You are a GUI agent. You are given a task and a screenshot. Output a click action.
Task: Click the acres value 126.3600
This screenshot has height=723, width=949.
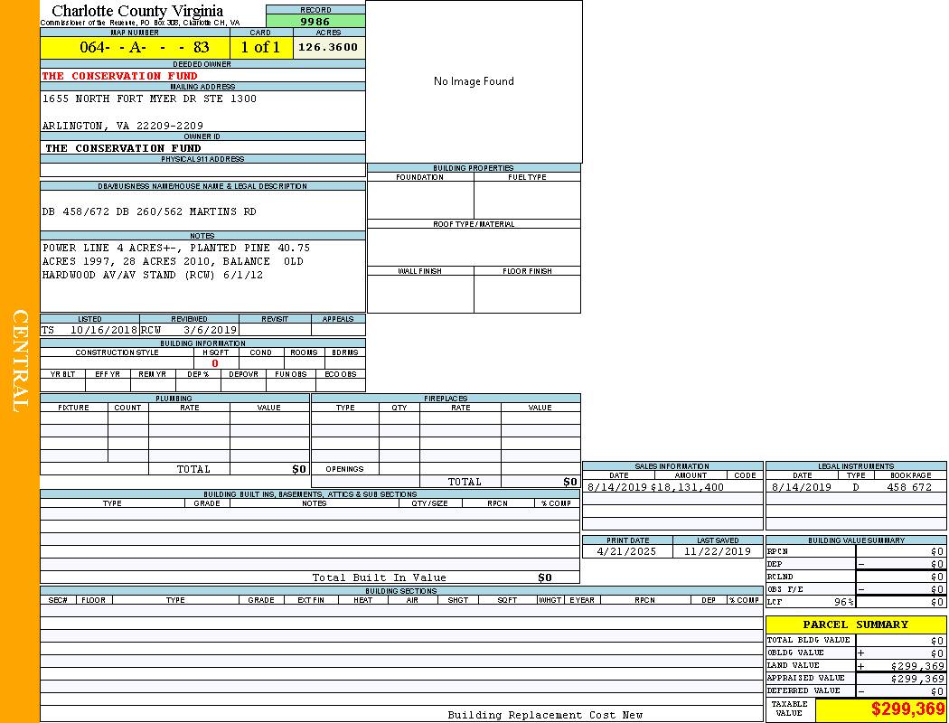328,47
